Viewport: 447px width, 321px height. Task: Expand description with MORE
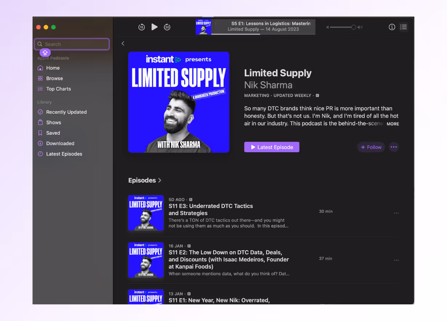[x=393, y=124]
